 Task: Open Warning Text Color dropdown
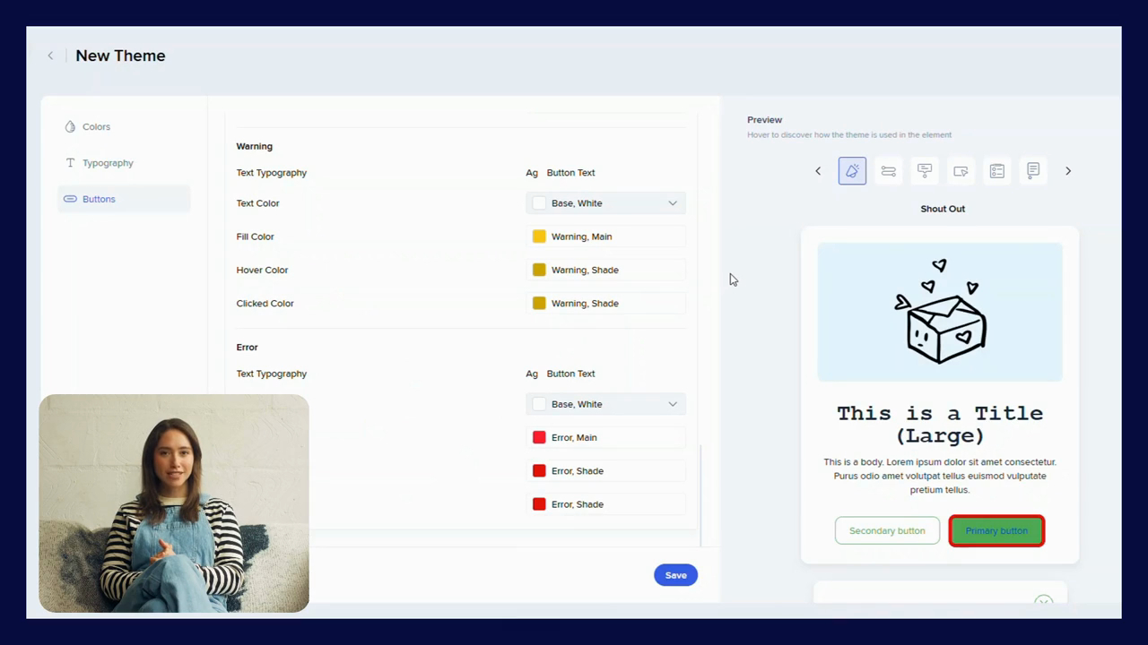pyautogui.click(x=605, y=203)
